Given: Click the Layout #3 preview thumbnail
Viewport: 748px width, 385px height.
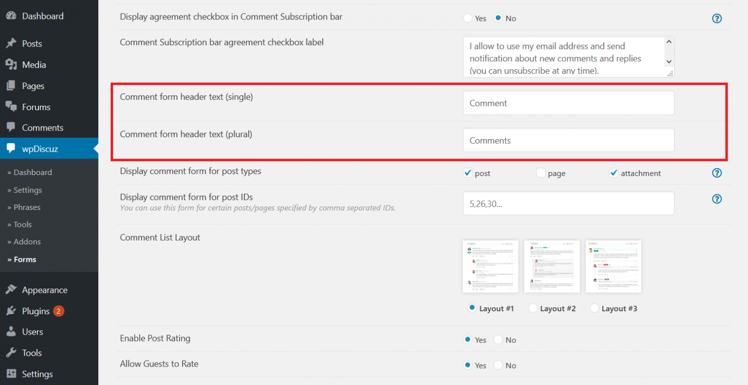Looking at the screenshot, I should [613, 266].
